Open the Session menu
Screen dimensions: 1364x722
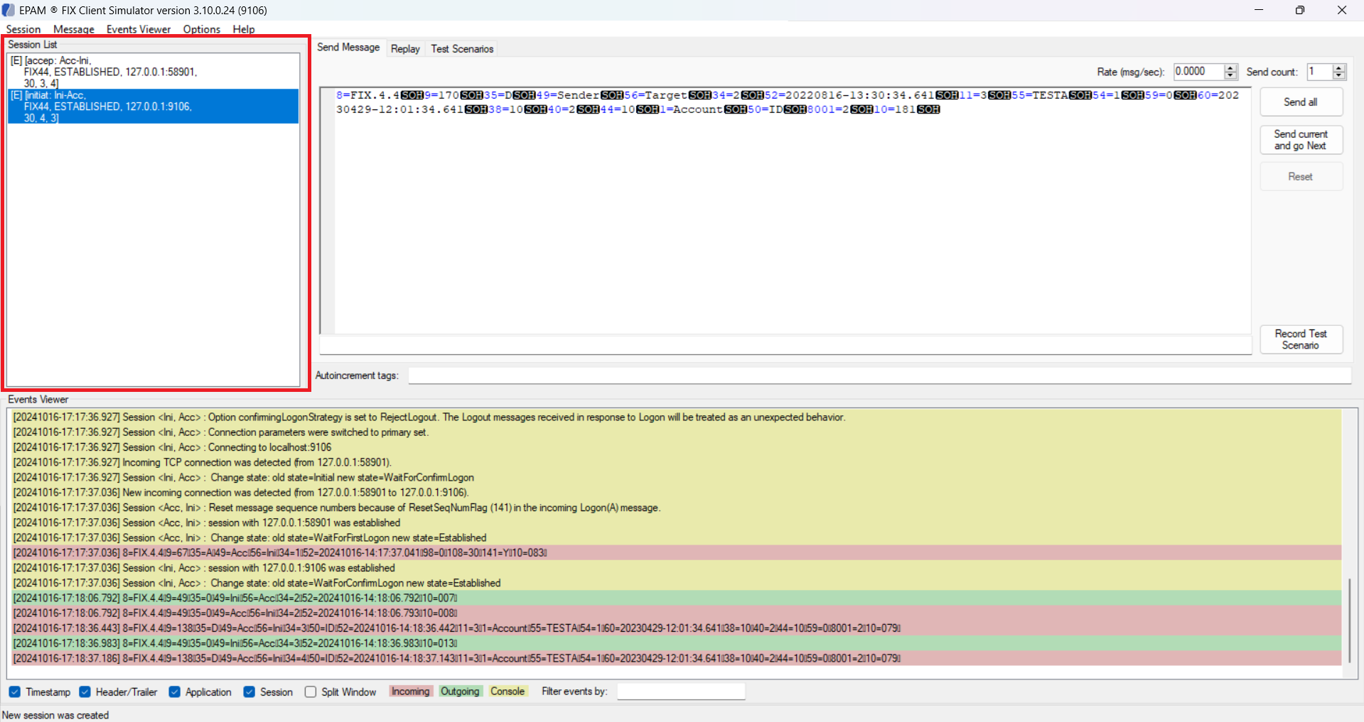coord(23,29)
